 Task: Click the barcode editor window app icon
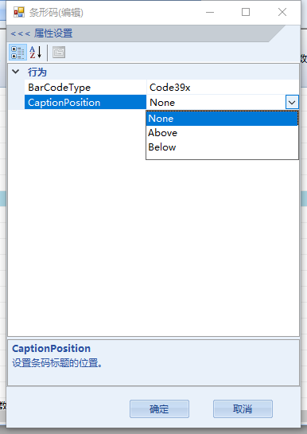19,12
